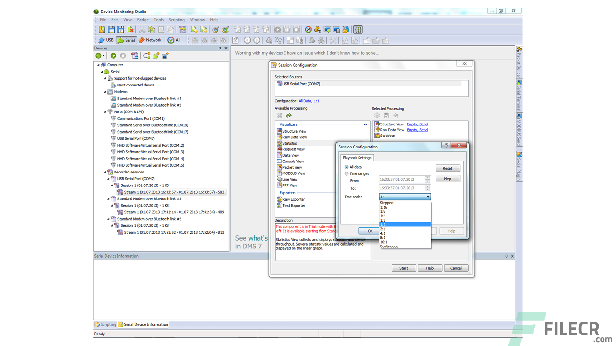616x346 pixels.
Task: Click the green arrow Add processing icon
Action: click(x=289, y=115)
